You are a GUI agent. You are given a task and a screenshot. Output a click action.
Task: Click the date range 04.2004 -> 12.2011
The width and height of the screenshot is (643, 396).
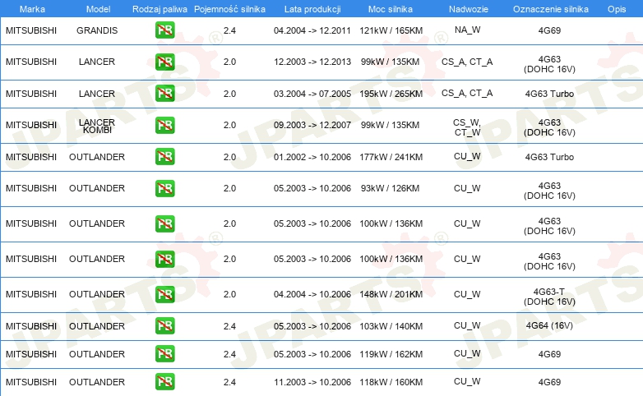point(312,30)
